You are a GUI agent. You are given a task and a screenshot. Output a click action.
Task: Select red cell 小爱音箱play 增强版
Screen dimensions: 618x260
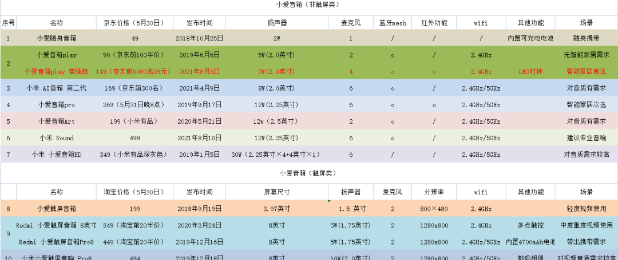click(x=56, y=71)
